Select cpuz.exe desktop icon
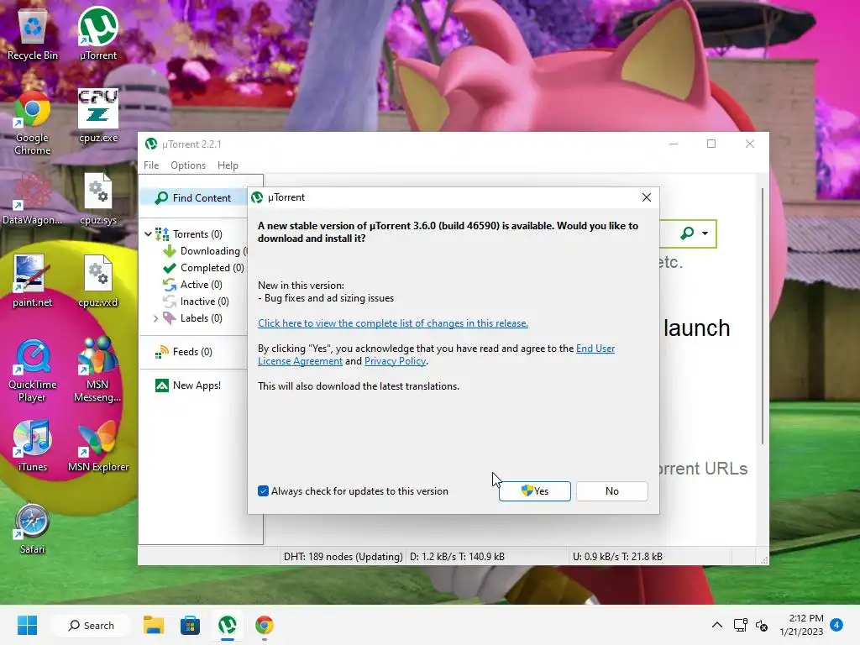Image resolution: width=860 pixels, height=645 pixels. [x=98, y=116]
